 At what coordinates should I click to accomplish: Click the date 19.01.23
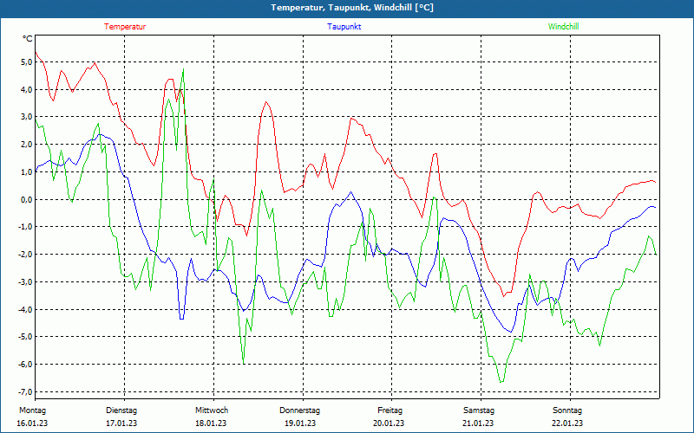300,423
